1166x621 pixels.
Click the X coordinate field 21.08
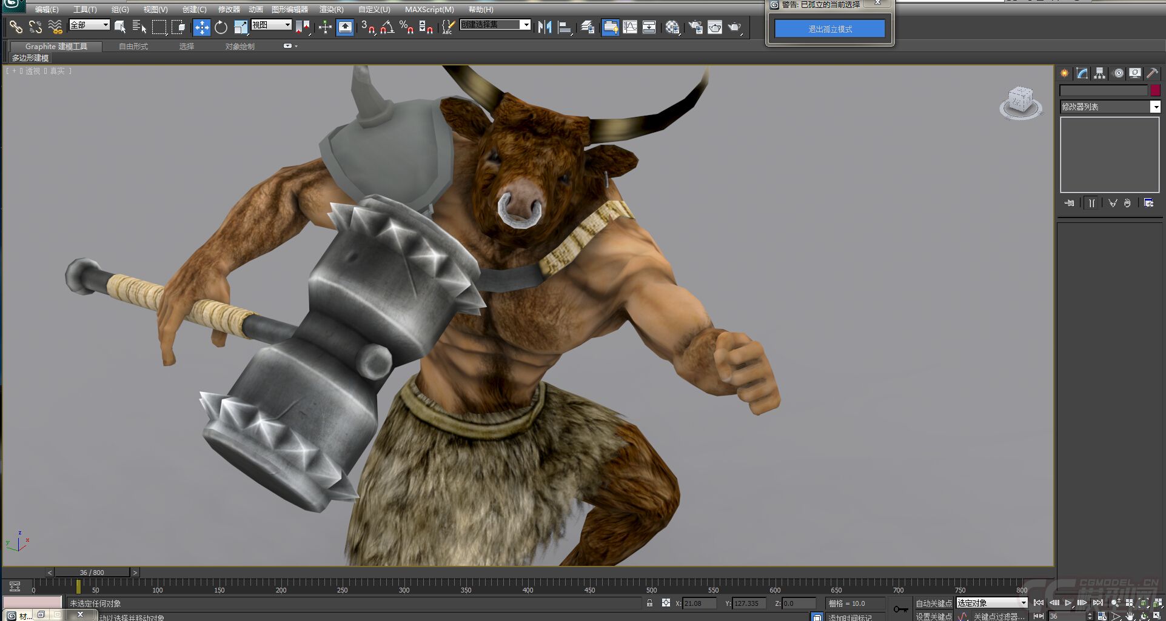tap(700, 603)
